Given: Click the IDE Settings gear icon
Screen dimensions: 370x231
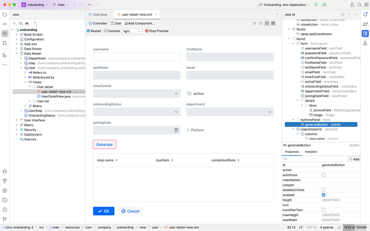Looking at the screenshot, I should [x=367, y=5].
